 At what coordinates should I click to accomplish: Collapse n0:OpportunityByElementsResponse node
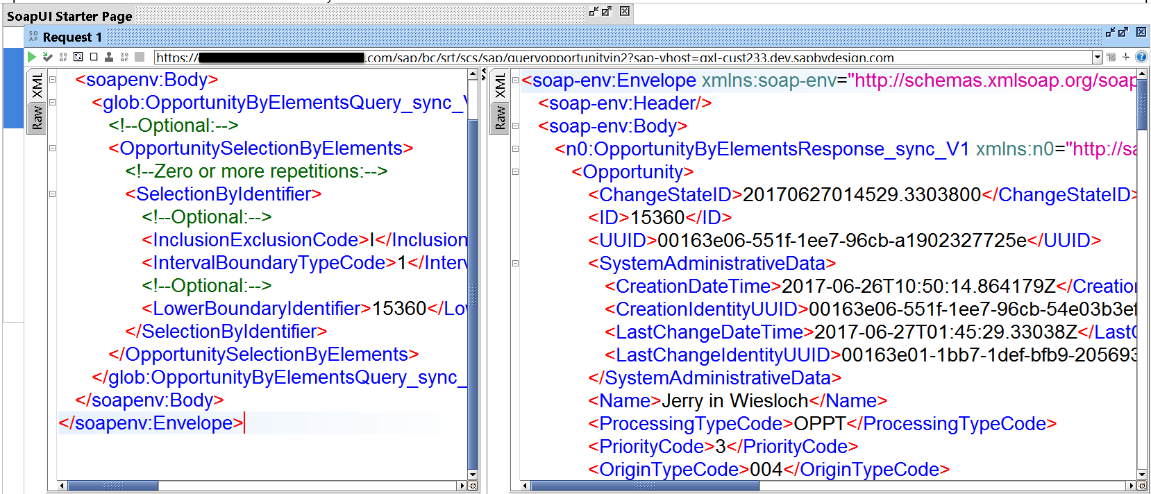[515, 149]
